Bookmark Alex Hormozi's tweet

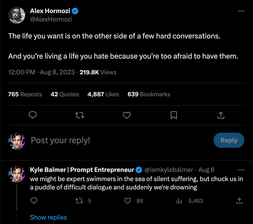click(x=174, y=115)
